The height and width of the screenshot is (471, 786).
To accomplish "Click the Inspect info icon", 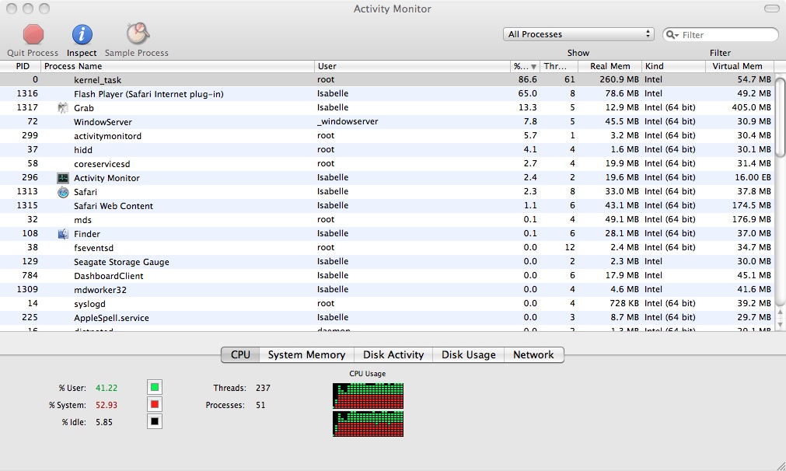I will 82,34.
